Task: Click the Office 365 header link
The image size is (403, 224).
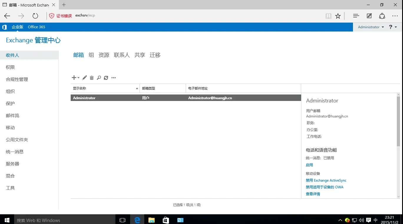Action: [x=37, y=27]
